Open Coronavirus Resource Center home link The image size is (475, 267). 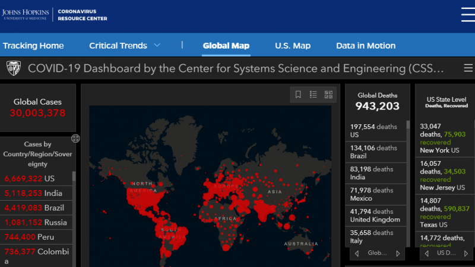point(83,15)
